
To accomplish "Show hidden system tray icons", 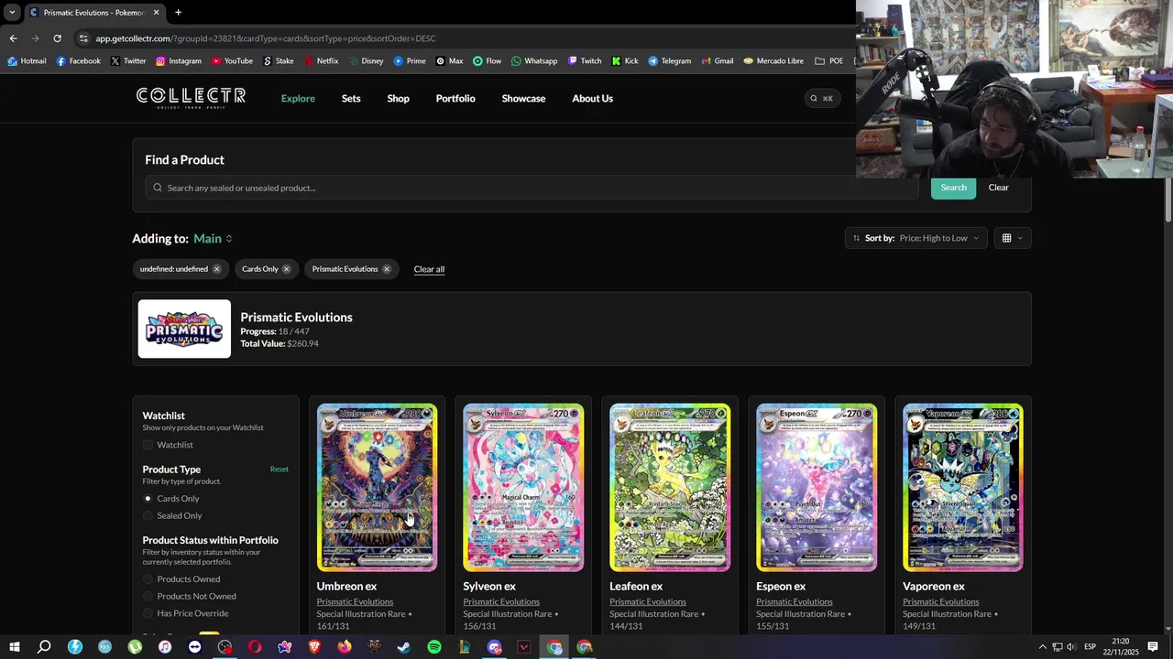I will click(1042, 647).
